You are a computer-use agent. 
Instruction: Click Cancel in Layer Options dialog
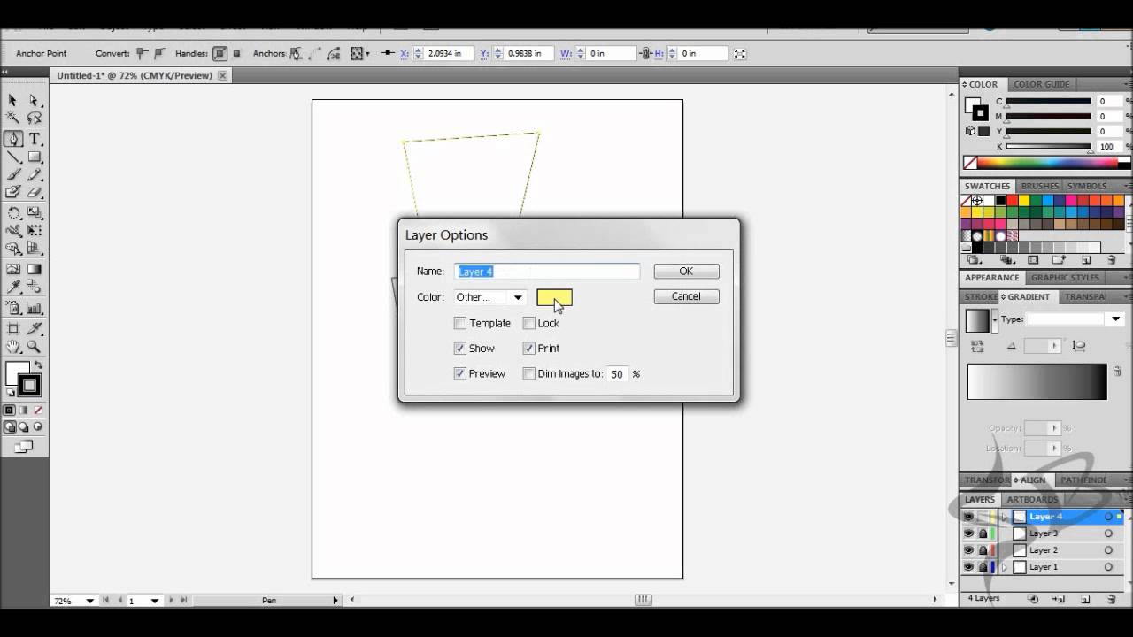(686, 296)
